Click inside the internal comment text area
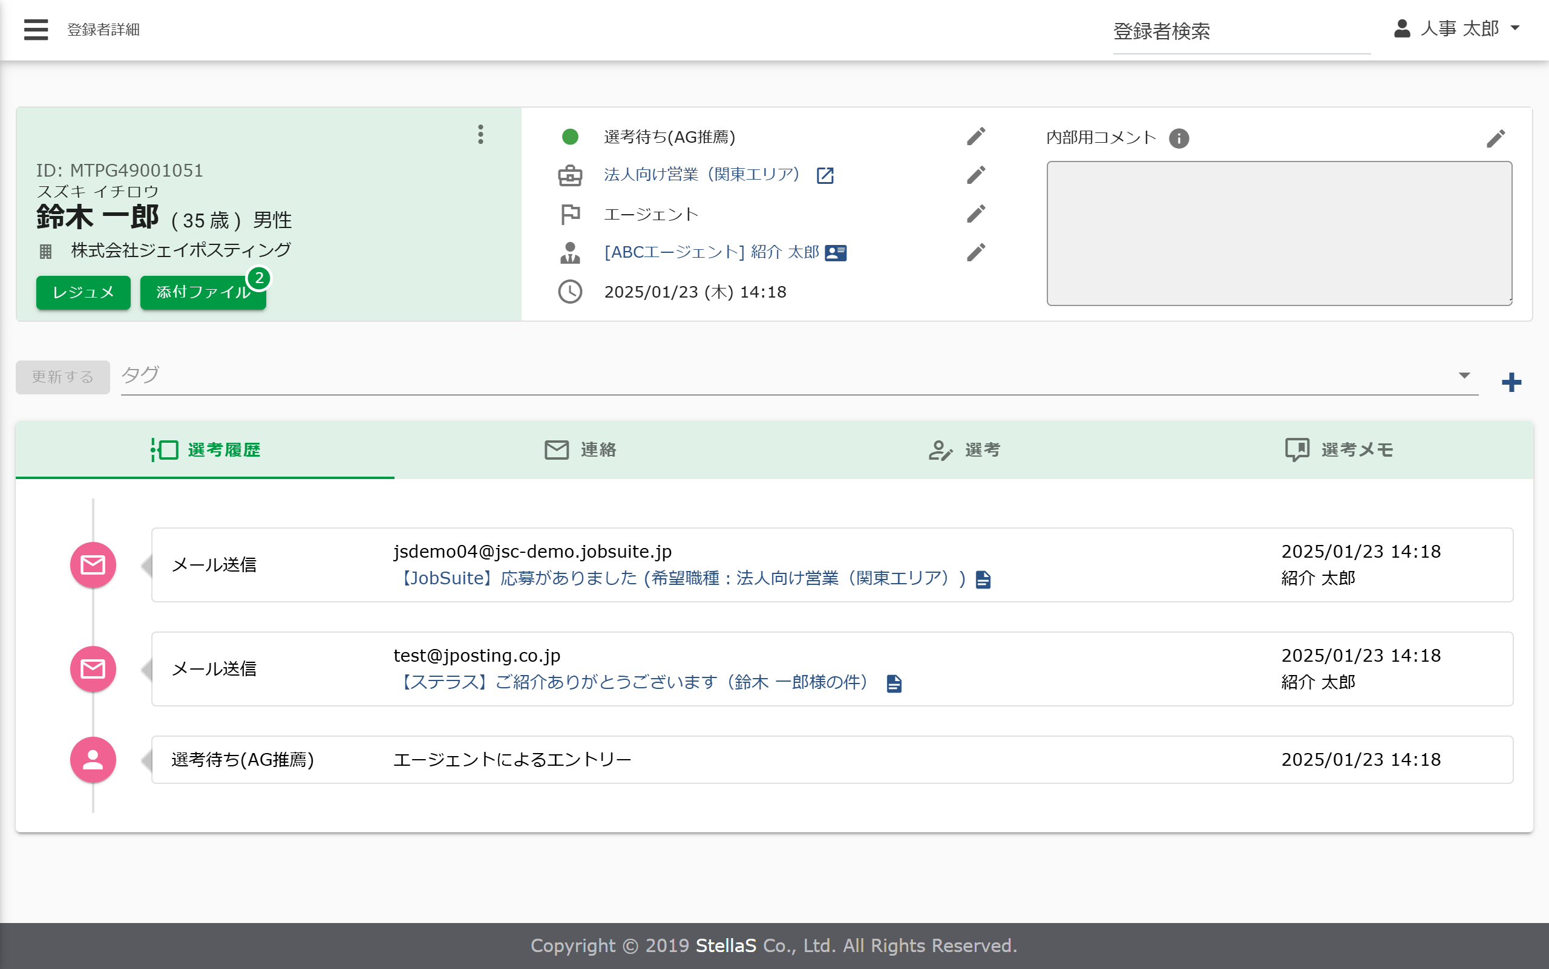The width and height of the screenshot is (1549, 969). tap(1279, 233)
